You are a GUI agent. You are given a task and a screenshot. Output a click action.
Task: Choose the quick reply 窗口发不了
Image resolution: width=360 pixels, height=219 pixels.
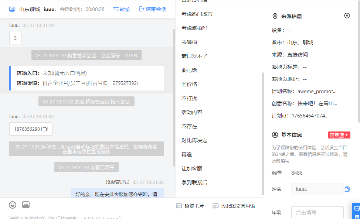pos(194,56)
